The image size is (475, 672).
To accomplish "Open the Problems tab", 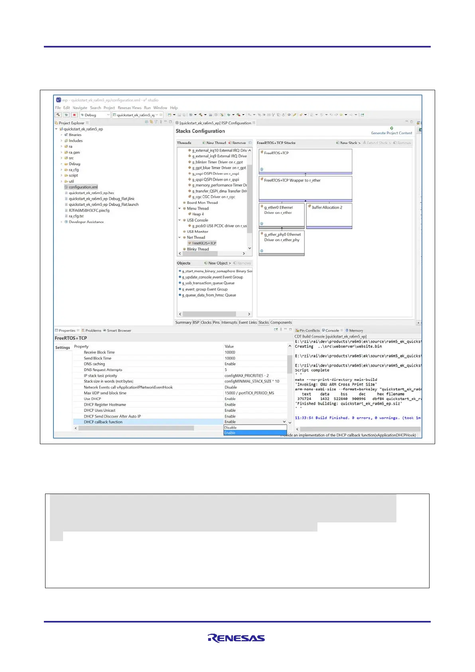I will [91, 330].
